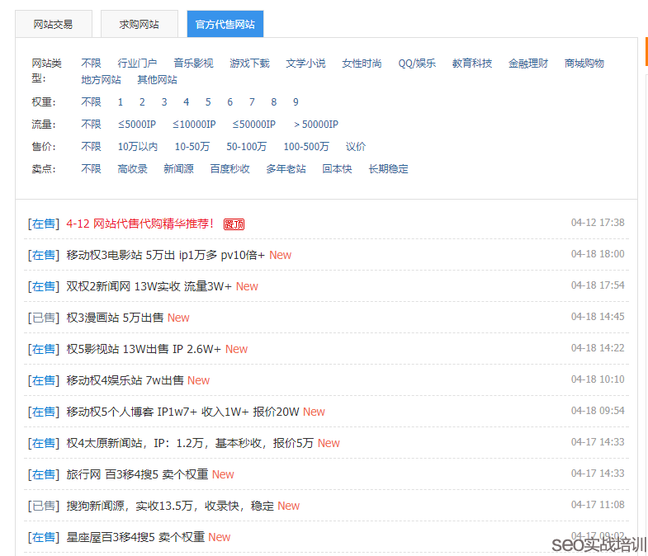Open the 移动权3电影站 listing
The height and width of the screenshot is (556, 648).
click(x=165, y=255)
